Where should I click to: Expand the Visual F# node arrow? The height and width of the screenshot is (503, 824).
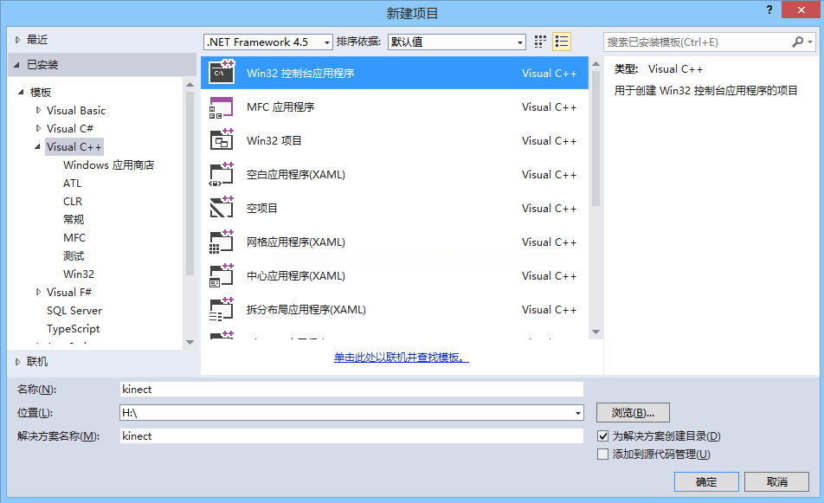(38, 292)
